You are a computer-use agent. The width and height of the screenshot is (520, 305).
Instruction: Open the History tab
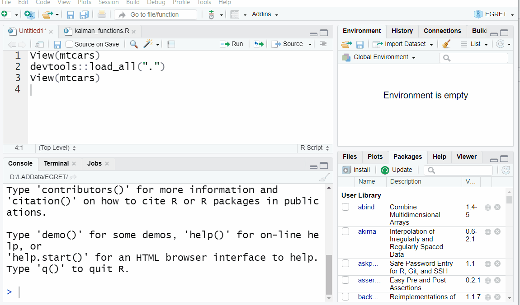click(402, 31)
